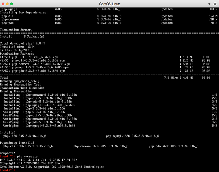
Task: Click the 'php --version' command text
Action: coord(28,156)
